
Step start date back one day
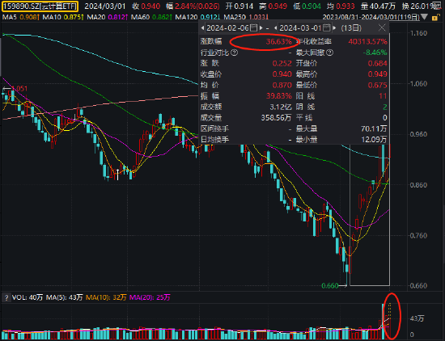(x=202, y=28)
